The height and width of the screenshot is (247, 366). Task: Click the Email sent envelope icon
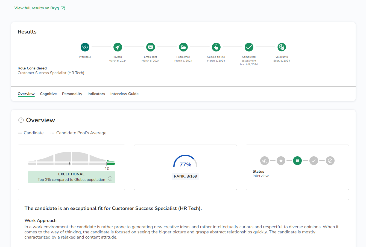pos(151,47)
